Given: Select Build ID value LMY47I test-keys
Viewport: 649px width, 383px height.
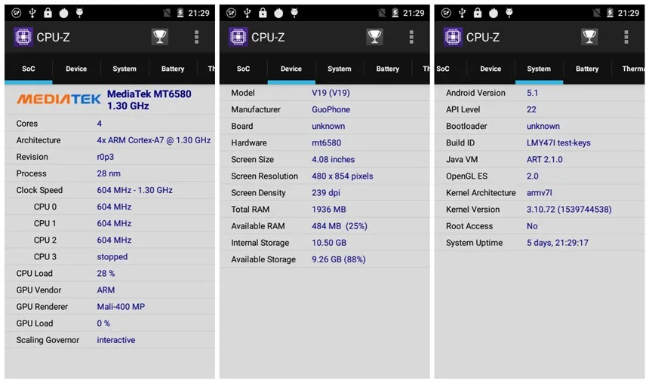Looking at the screenshot, I should coord(558,142).
